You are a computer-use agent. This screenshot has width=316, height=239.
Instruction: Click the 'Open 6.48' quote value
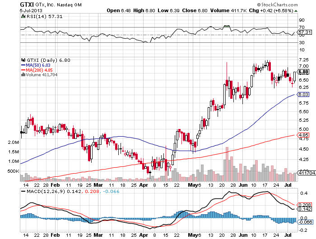[x=119, y=10]
